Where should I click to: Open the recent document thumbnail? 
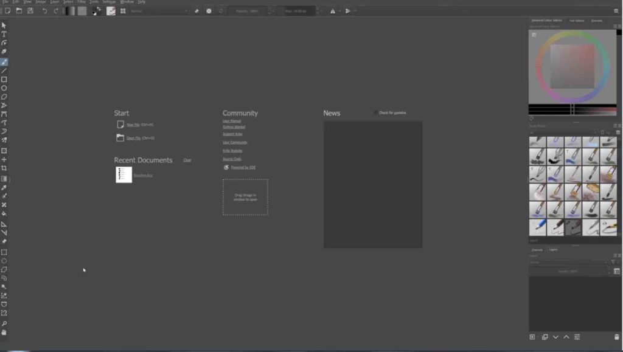point(124,174)
